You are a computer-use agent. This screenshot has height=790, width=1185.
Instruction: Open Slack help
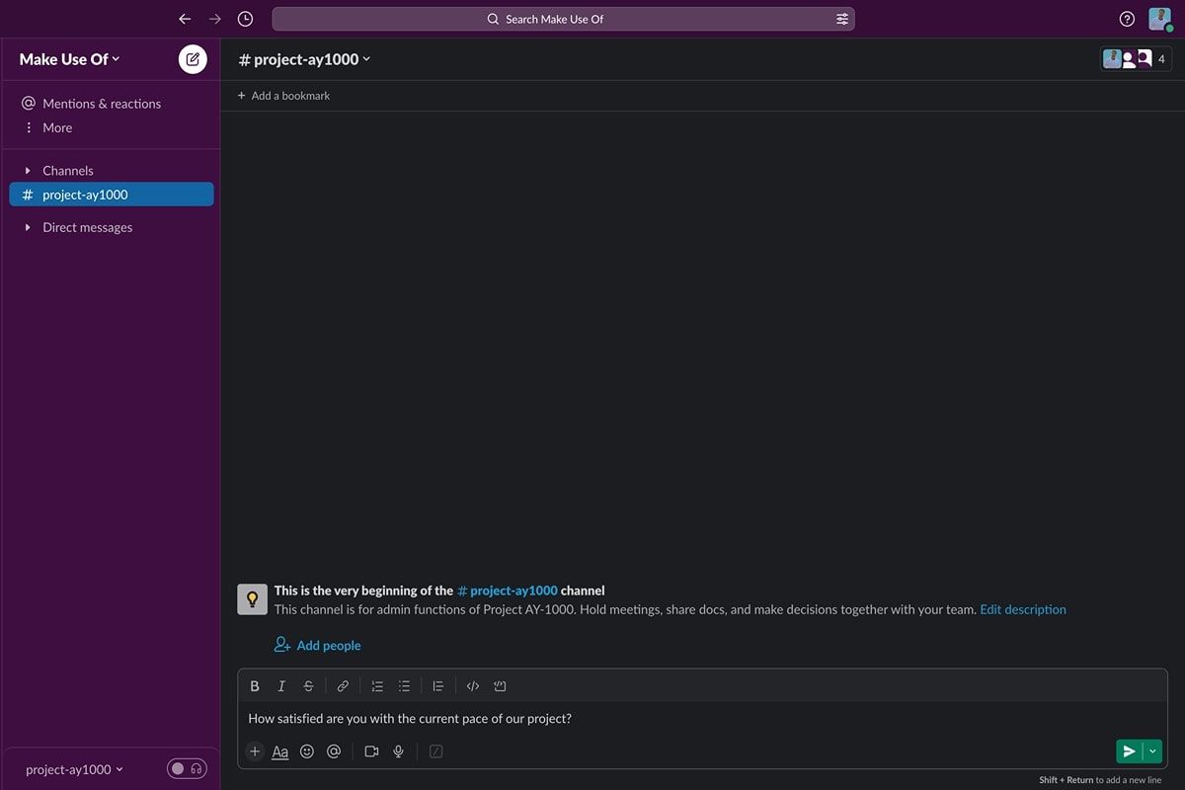pyautogui.click(x=1127, y=18)
